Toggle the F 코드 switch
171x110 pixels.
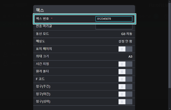click(x=125, y=79)
